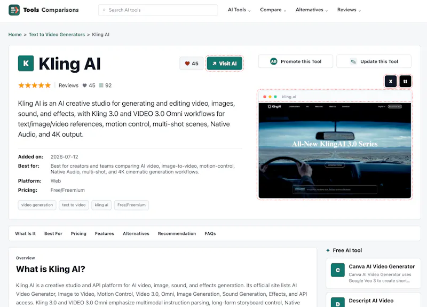The width and height of the screenshot is (427, 307).
Task: Click the Tools Comparisons site name text
Action: (51, 10)
